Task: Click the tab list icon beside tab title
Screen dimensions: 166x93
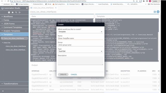Action: click(x=31, y=8)
